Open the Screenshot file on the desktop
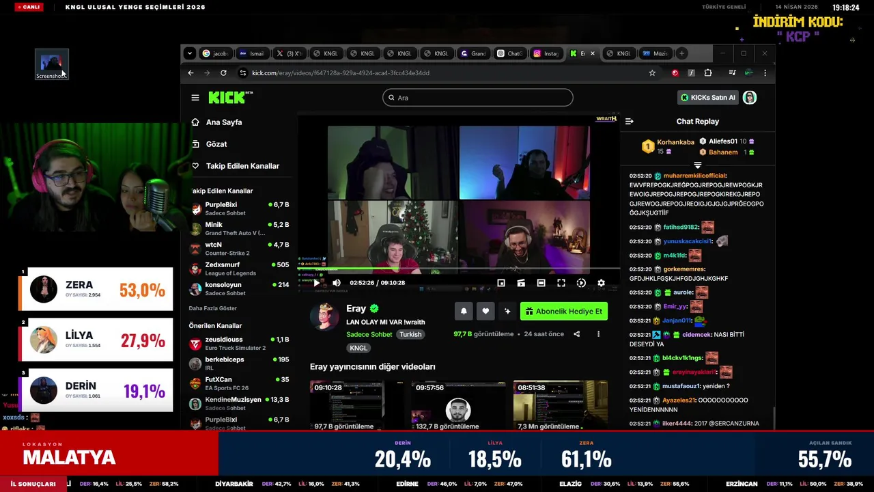The image size is (874, 492). pyautogui.click(x=52, y=64)
